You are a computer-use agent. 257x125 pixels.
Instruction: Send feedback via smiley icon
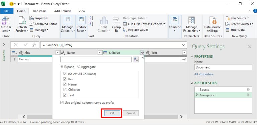(11, 4)
